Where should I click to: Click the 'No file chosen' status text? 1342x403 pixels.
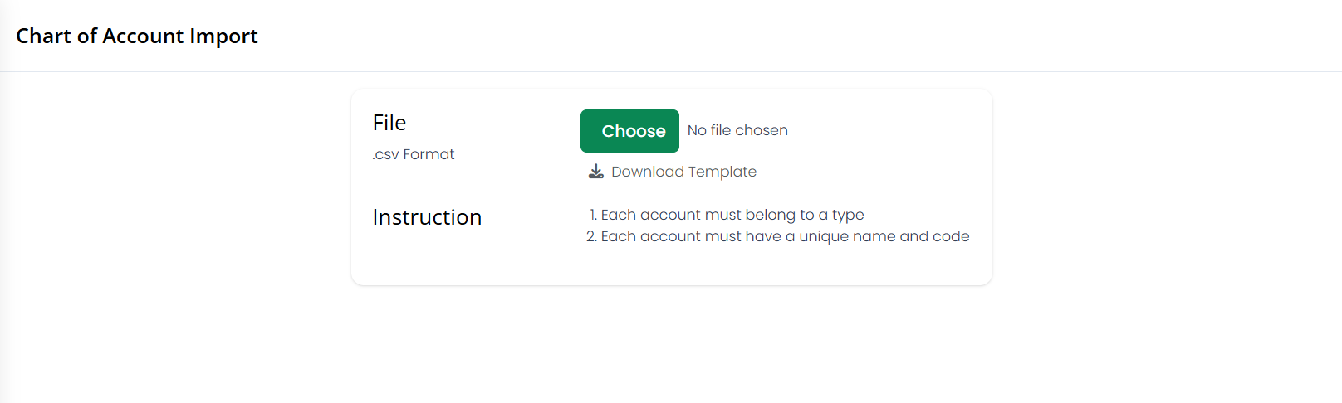737,130
